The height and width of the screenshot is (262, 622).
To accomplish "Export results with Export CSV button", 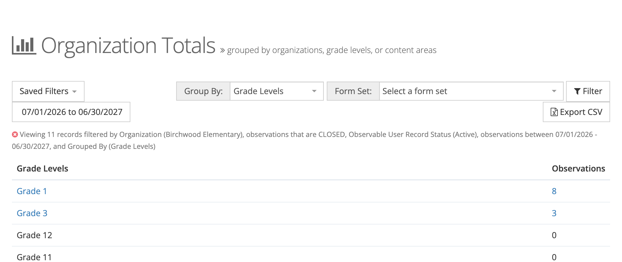I will click(576, 112).
